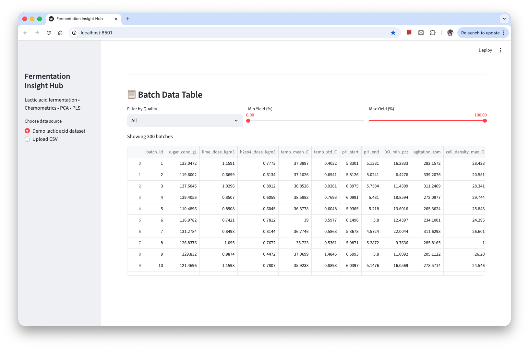Click the sugar cell 121.4696
Screen dimensions: 529x350
pyautogui.click(x=183, y=266)
